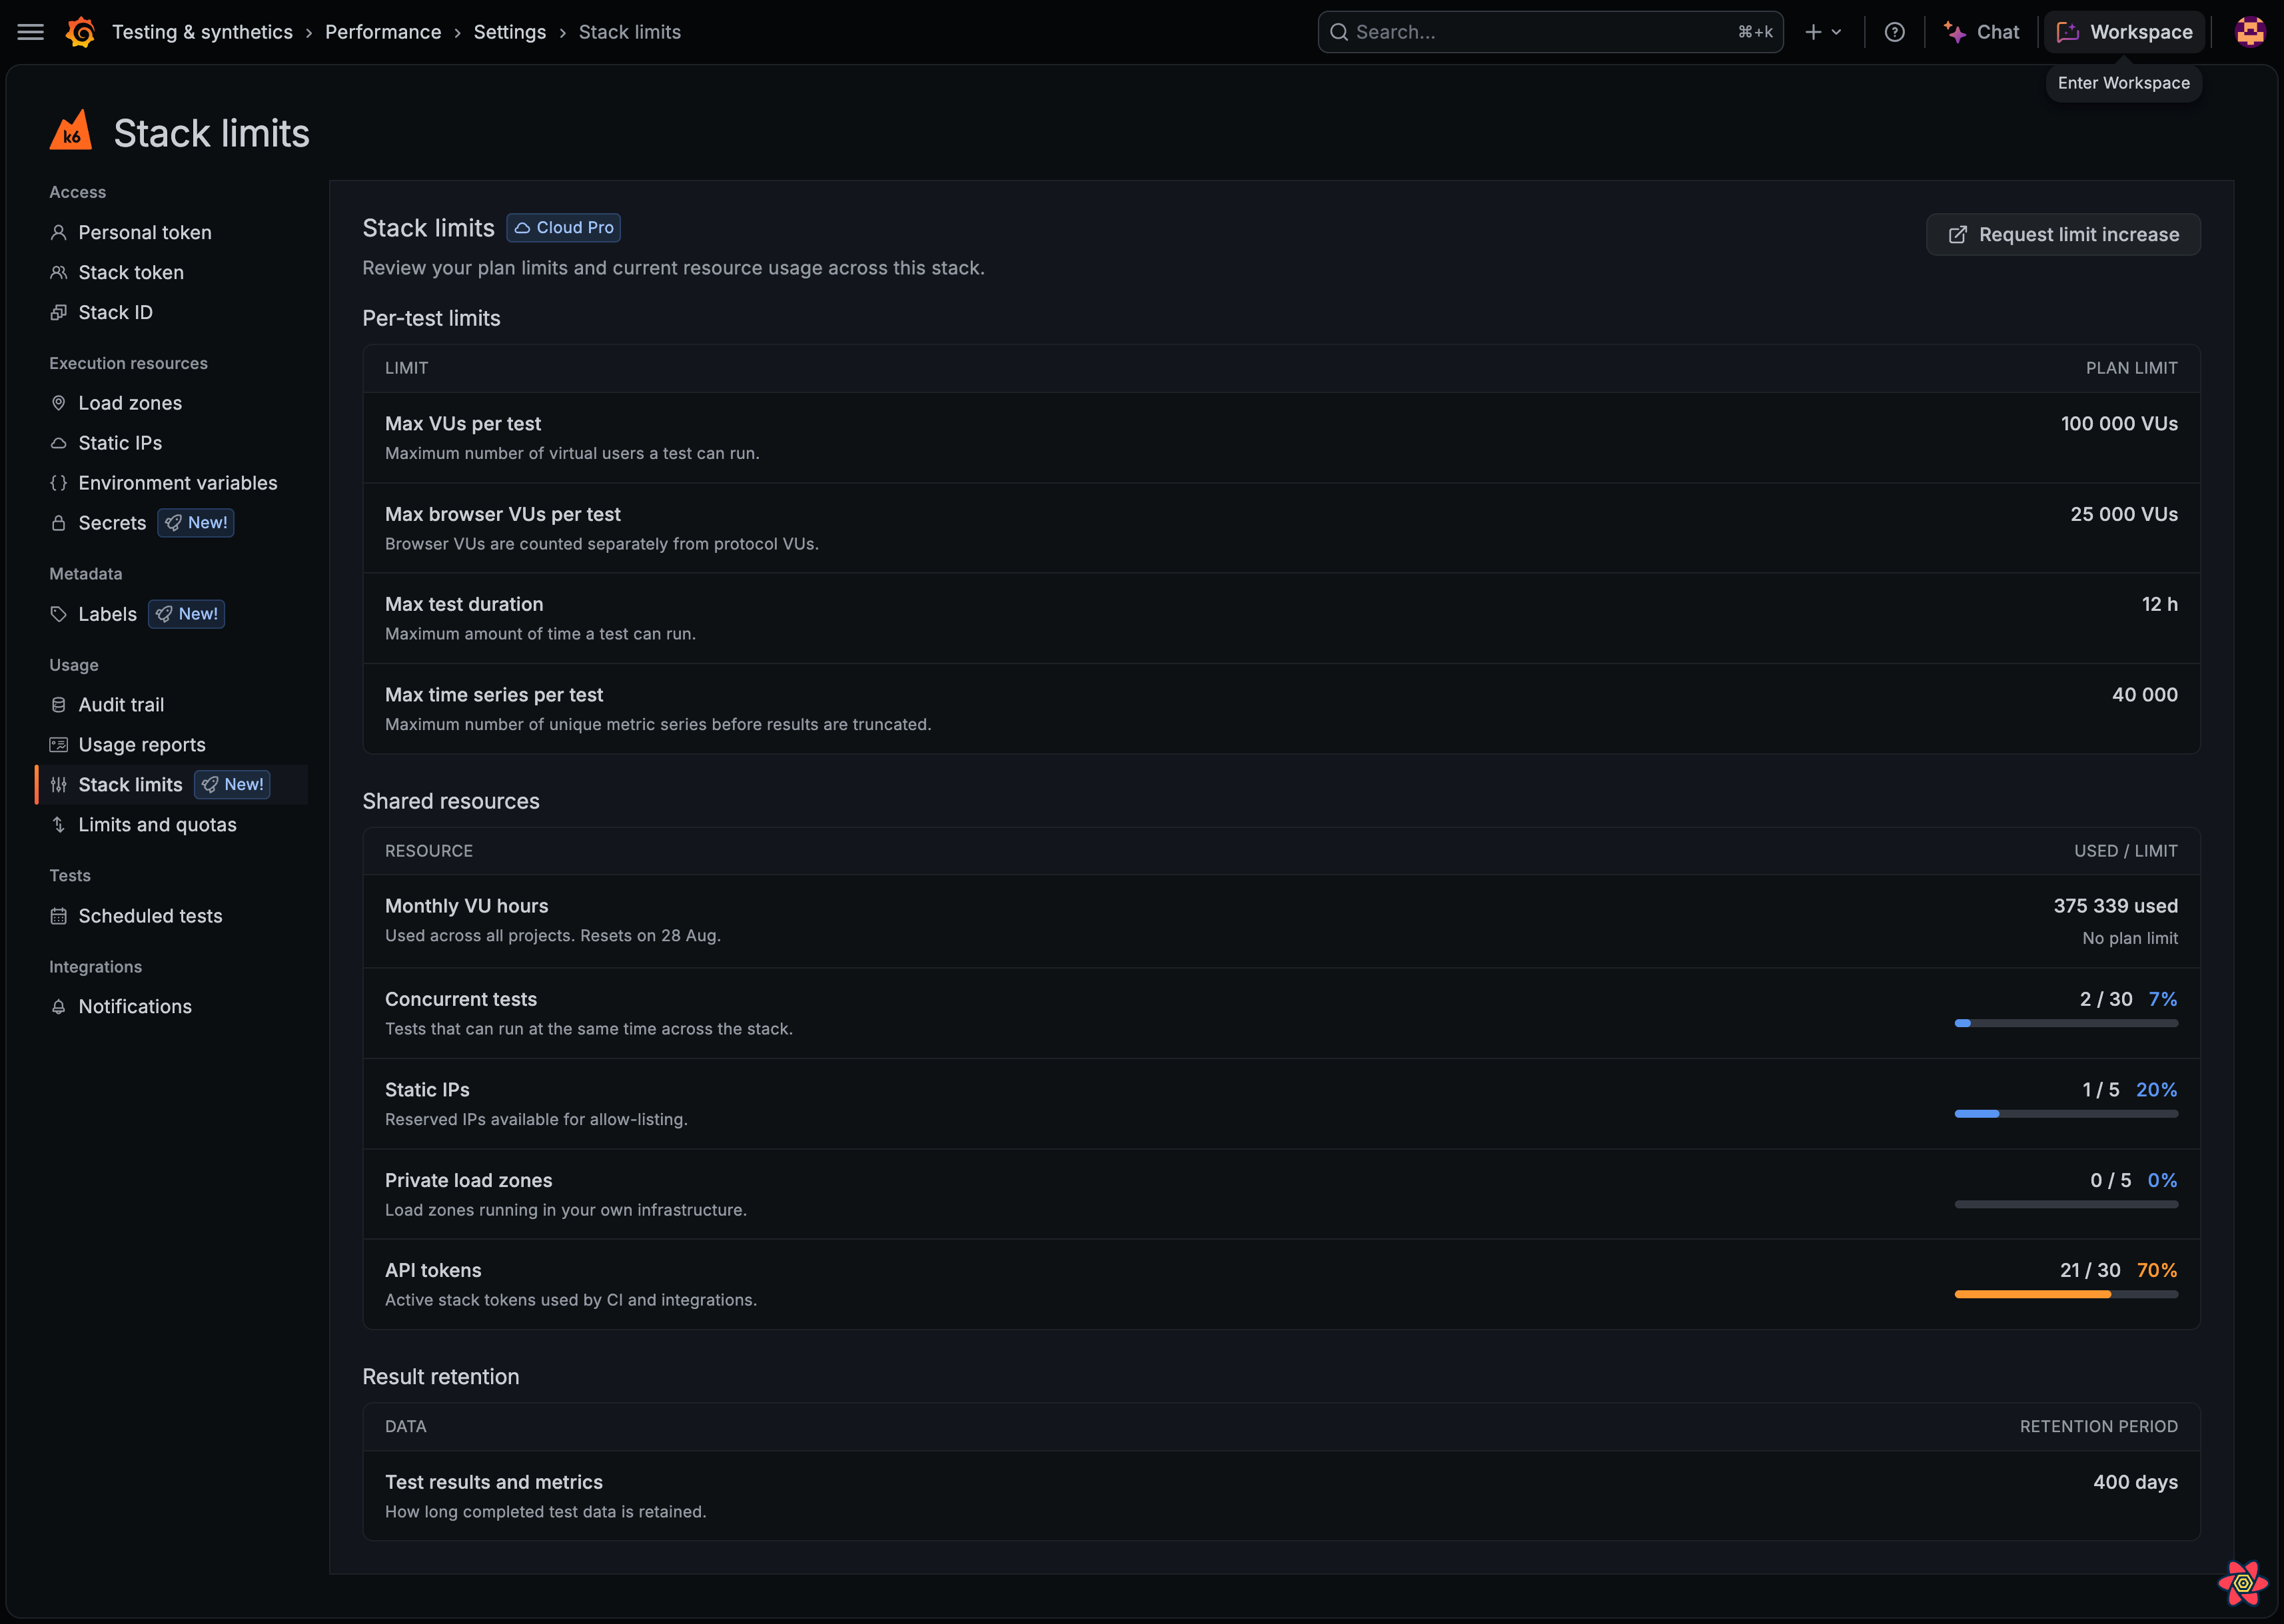Click the Load zones pin icon

pyautogui.click(x=59, y=403)
